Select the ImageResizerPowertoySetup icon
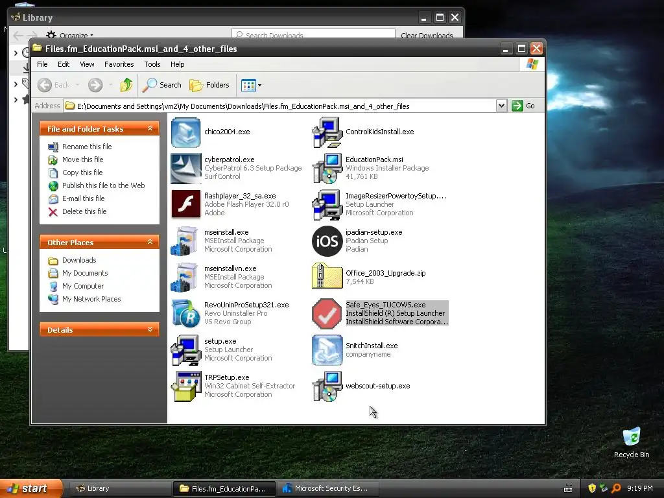Image resolution: width=664 pixels, height=498 pixels. coord(327,204)
